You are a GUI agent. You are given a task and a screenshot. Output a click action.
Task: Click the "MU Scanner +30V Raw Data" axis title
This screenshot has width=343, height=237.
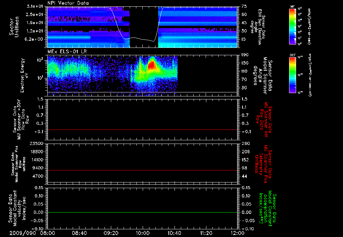click(20, 120)
